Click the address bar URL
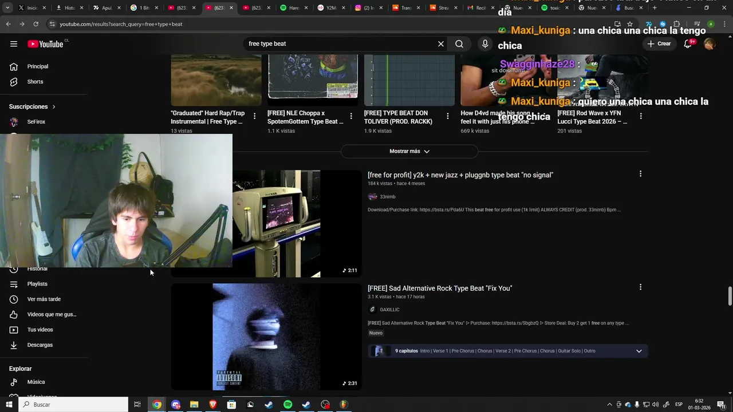 coord(121,24)
